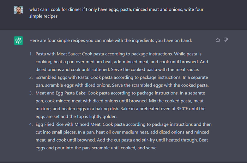Click the user profile photo
The image size is (247, 163).
[x=19, y=10]
